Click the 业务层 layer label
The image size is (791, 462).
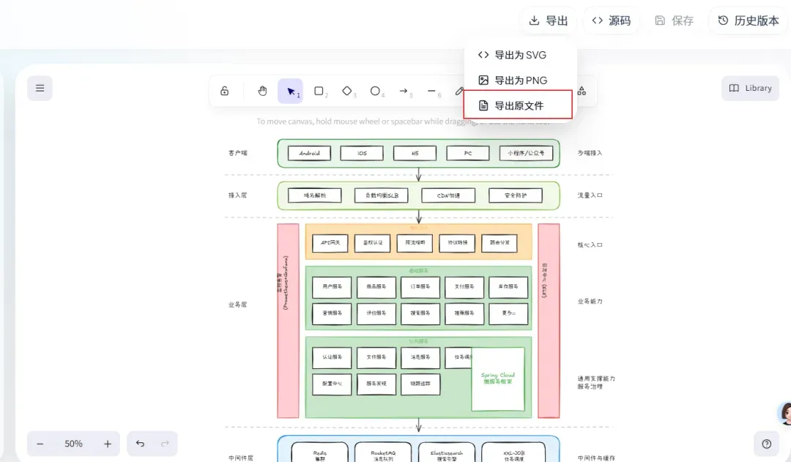pyautogui.click(x=237, y=305)
